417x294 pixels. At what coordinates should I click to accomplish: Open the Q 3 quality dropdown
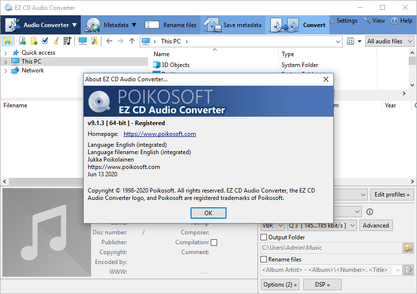click(x=321, y=226)
